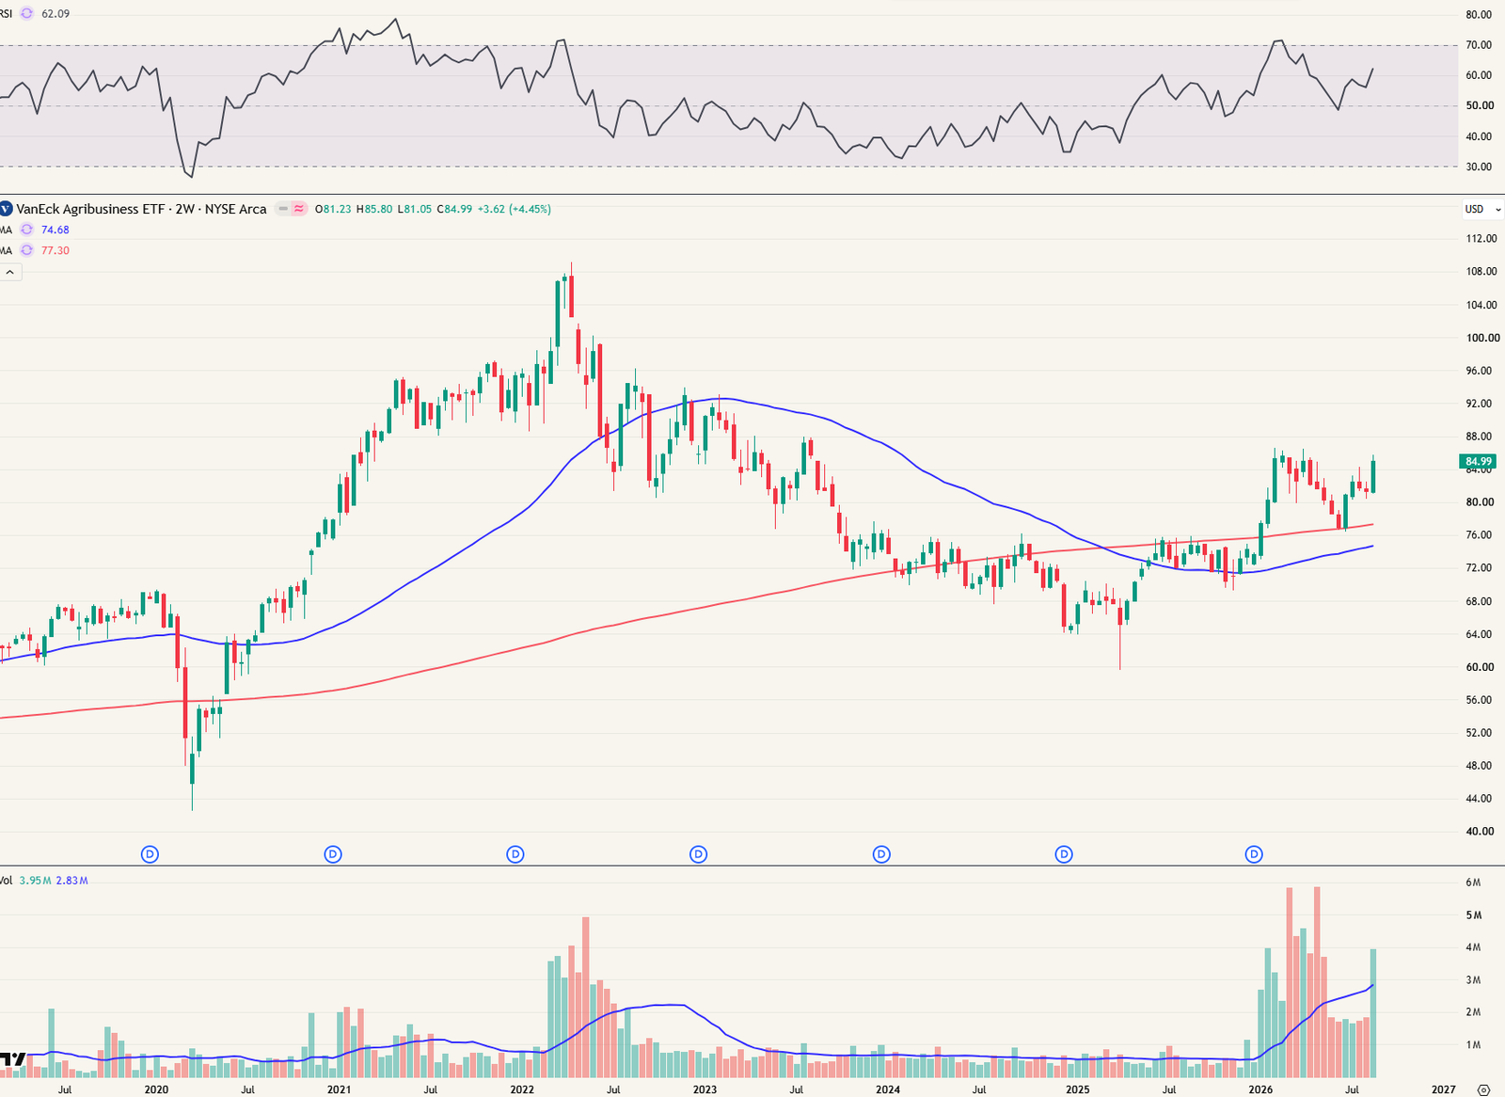
Task: Click the 6M volume axis label
Action: point(1473,882)
